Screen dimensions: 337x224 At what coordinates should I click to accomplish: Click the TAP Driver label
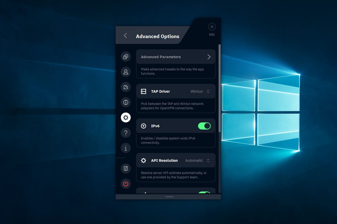(161, 91)
